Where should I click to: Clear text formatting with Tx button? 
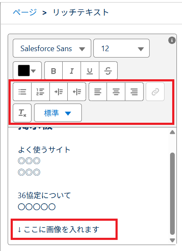coord(22,113)
